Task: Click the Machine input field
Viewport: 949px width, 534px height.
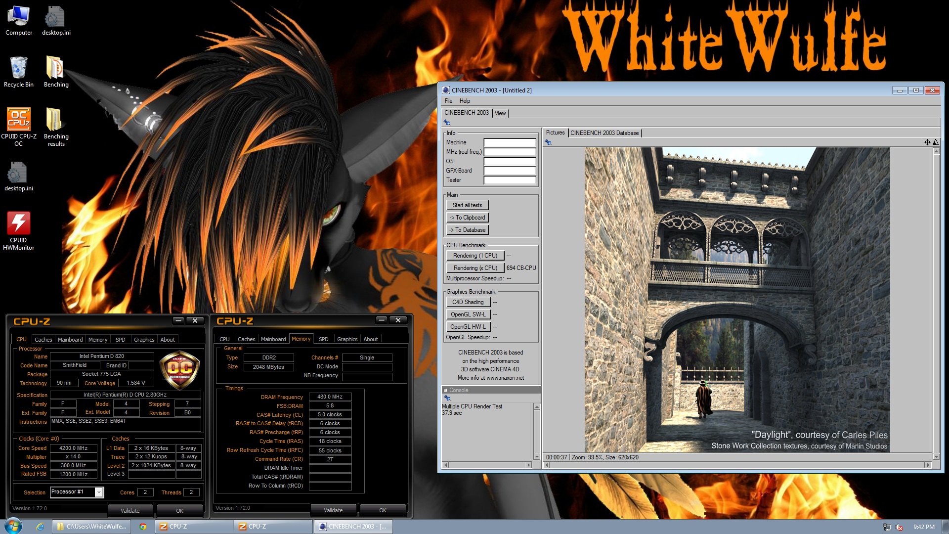Action: tap(510, 142)
